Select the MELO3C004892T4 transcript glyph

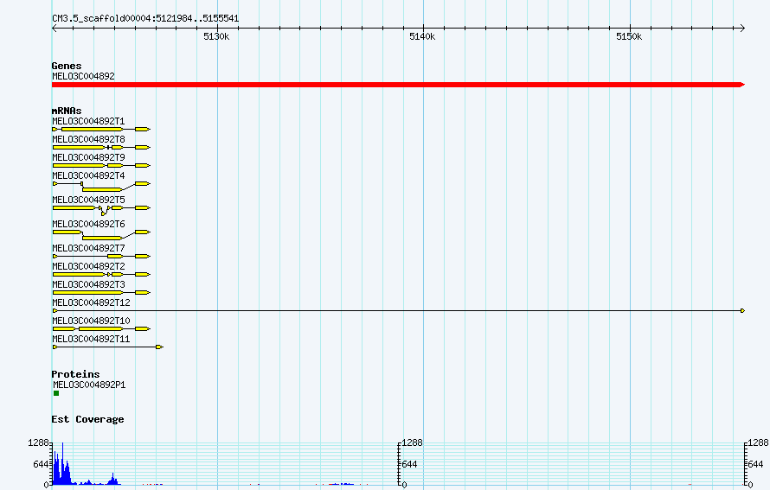point(101,187)
